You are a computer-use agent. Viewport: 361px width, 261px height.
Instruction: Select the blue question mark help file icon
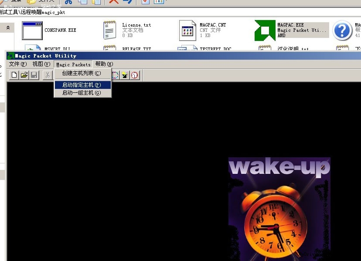coord(342,31)
